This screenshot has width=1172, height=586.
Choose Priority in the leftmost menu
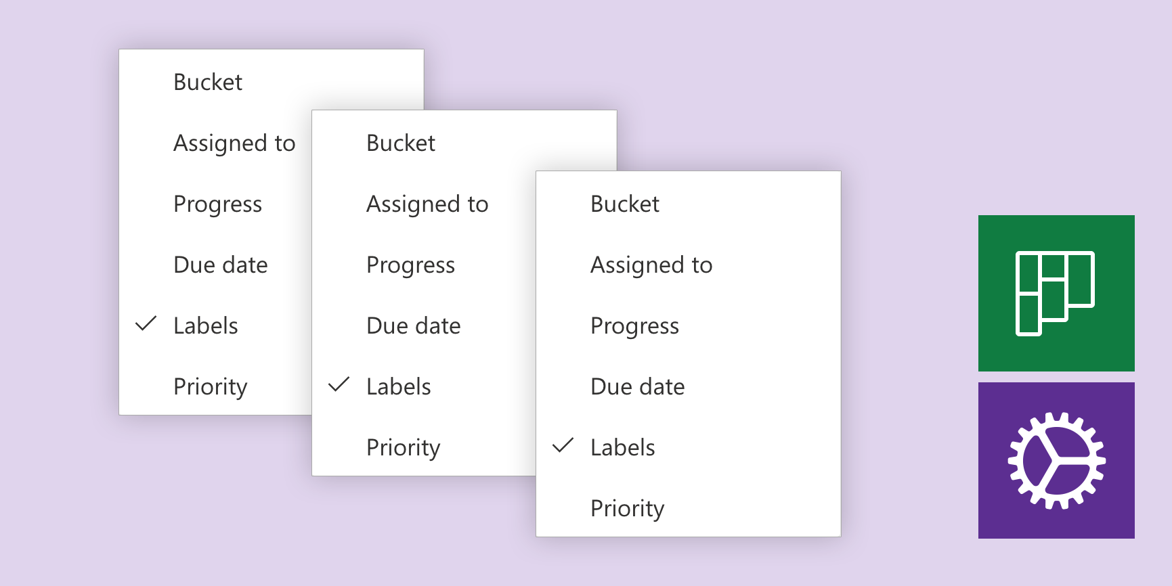pos(210,387)
